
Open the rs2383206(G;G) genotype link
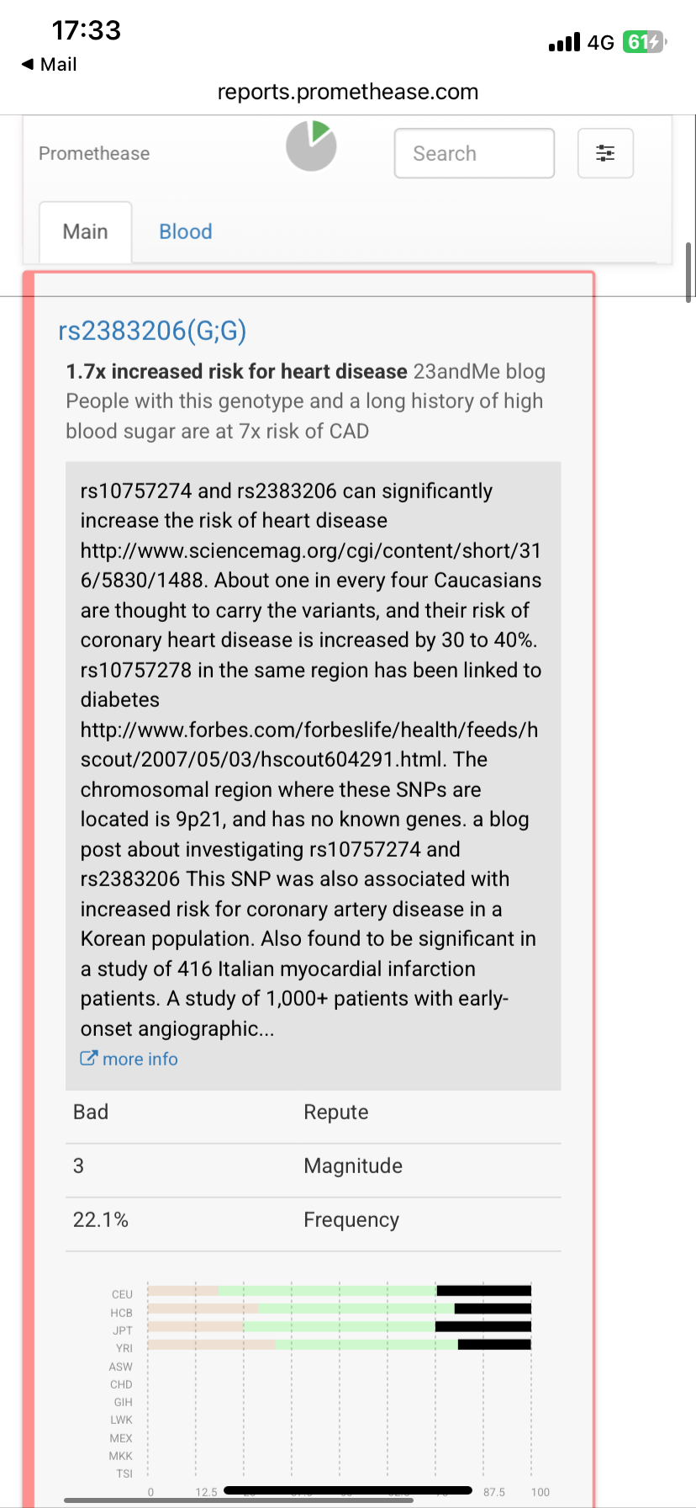[152, 331]
